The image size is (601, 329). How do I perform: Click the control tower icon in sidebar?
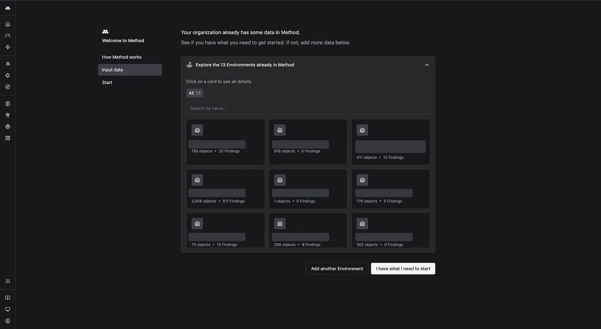point(8,115)
